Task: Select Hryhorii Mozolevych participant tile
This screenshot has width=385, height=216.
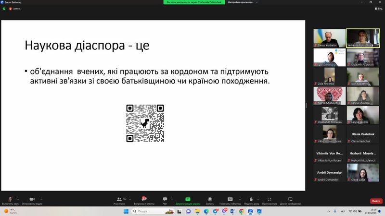Action: click(363, 153)
